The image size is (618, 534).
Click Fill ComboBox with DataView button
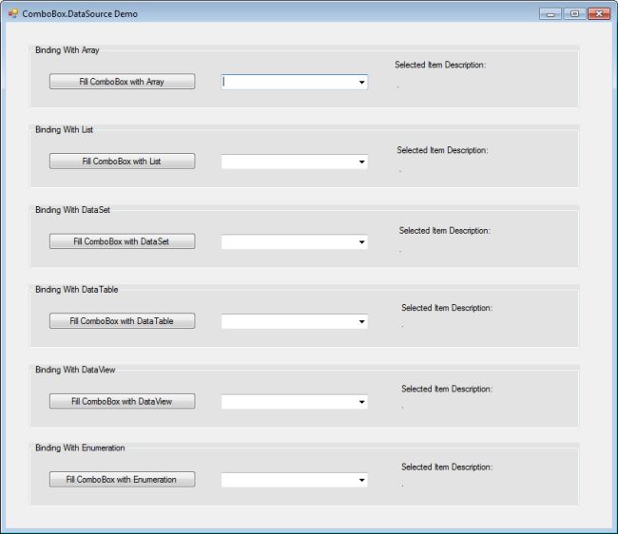pyautogui.click(x=122, y=401)
